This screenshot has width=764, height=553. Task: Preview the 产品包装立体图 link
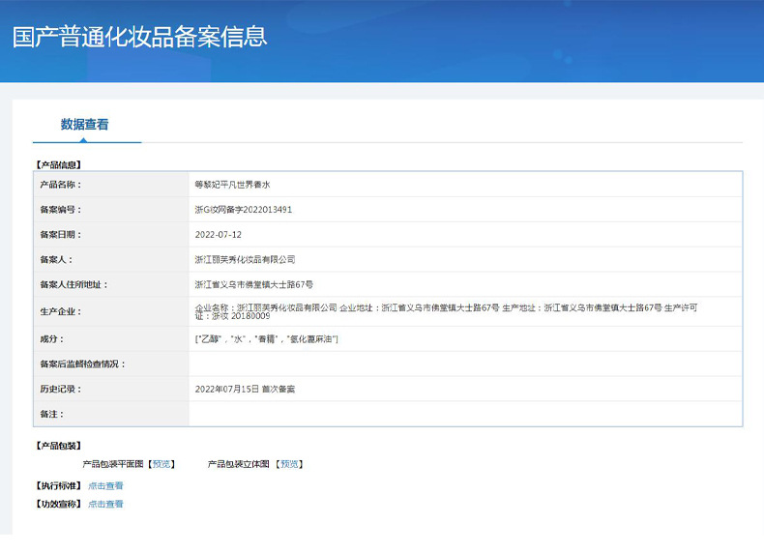289,464
